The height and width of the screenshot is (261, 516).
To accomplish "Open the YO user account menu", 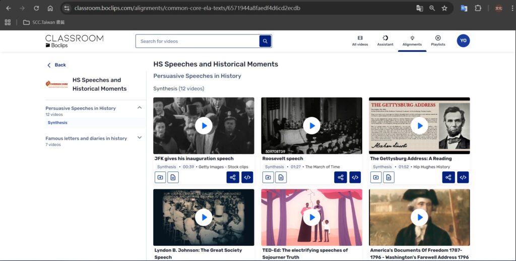I will pyautogui.click(x=463, y=41).
